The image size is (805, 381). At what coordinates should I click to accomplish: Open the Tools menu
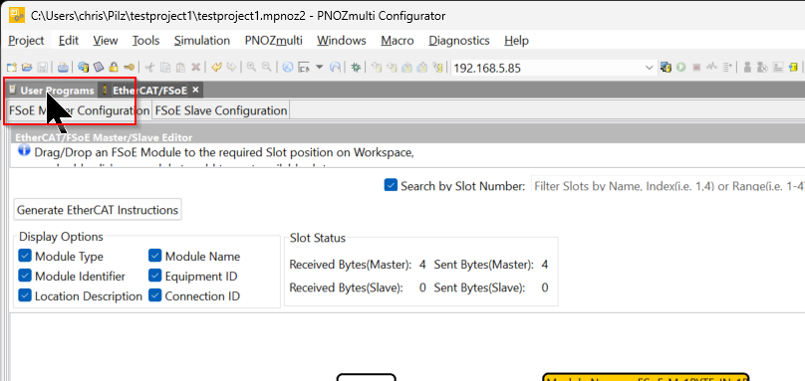pos(145,41)
